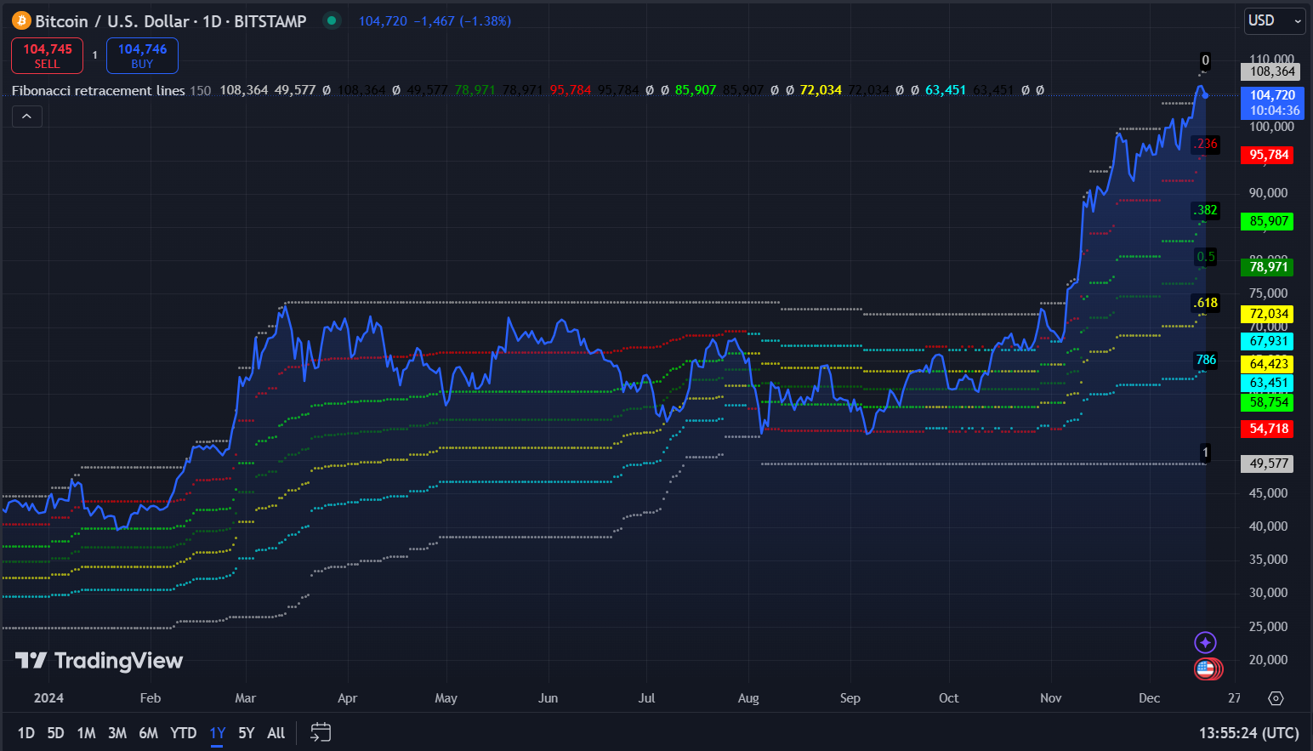Image resolution: width=1313 pixels, height=751 pixels.
Task: Click the cyan 63,451 price label
Action: click(x=1267, y=383)
